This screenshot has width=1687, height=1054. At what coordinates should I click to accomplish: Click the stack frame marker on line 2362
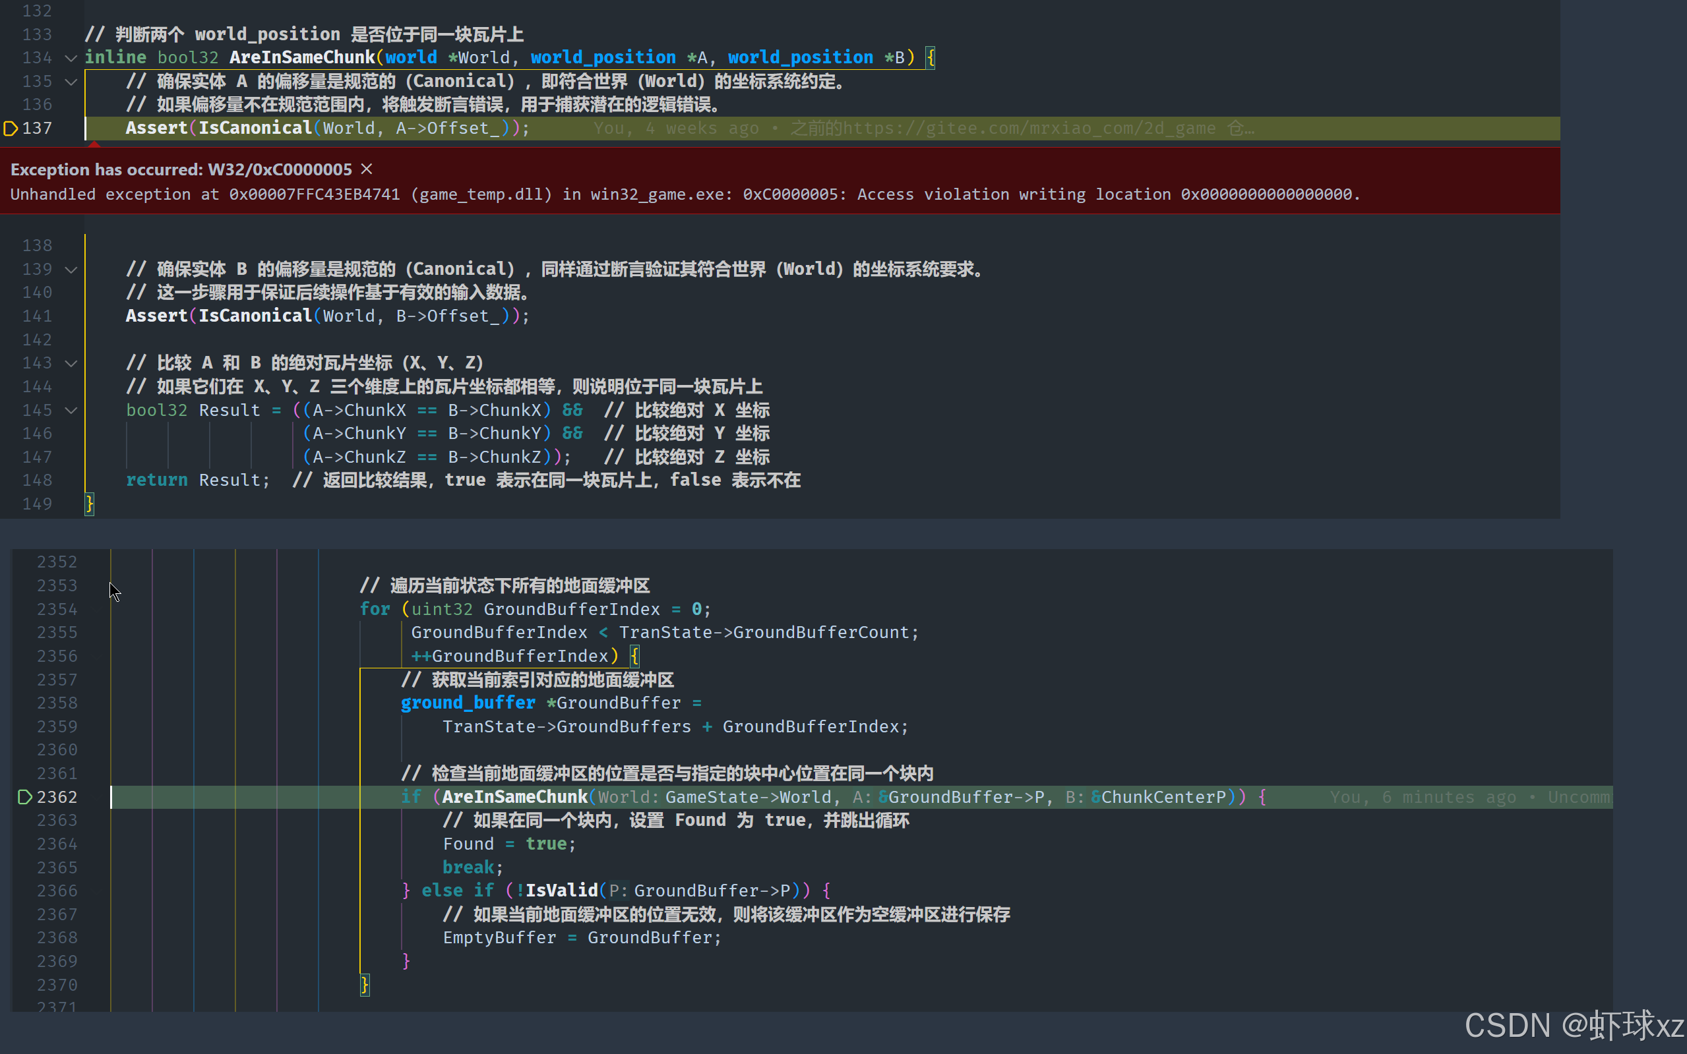point(24,797)
